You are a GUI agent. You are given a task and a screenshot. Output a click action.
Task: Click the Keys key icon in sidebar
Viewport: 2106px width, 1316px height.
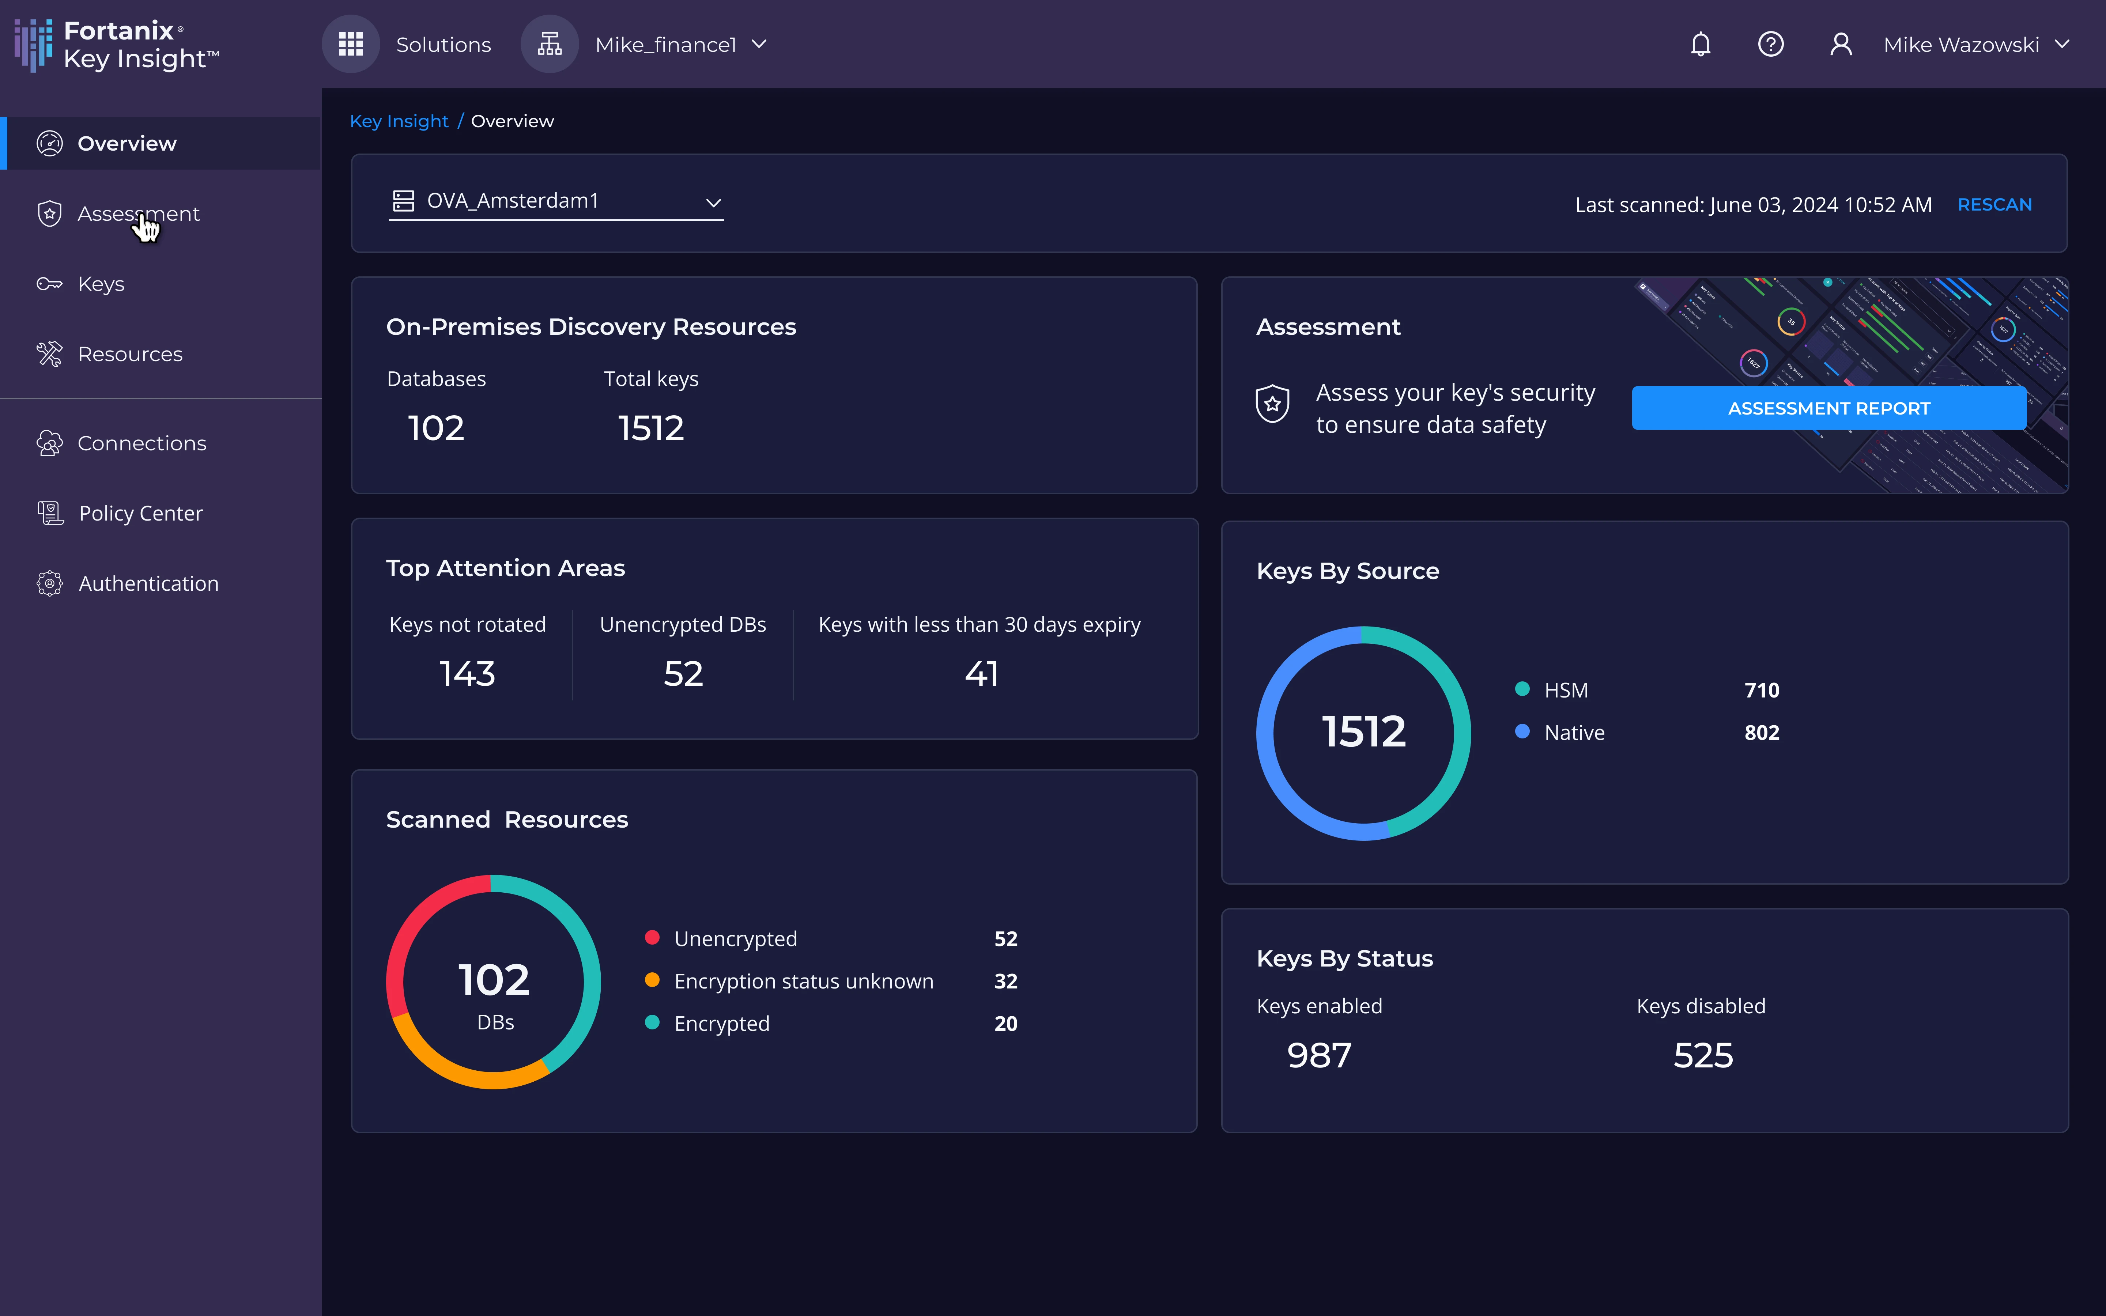coord(50,284)
